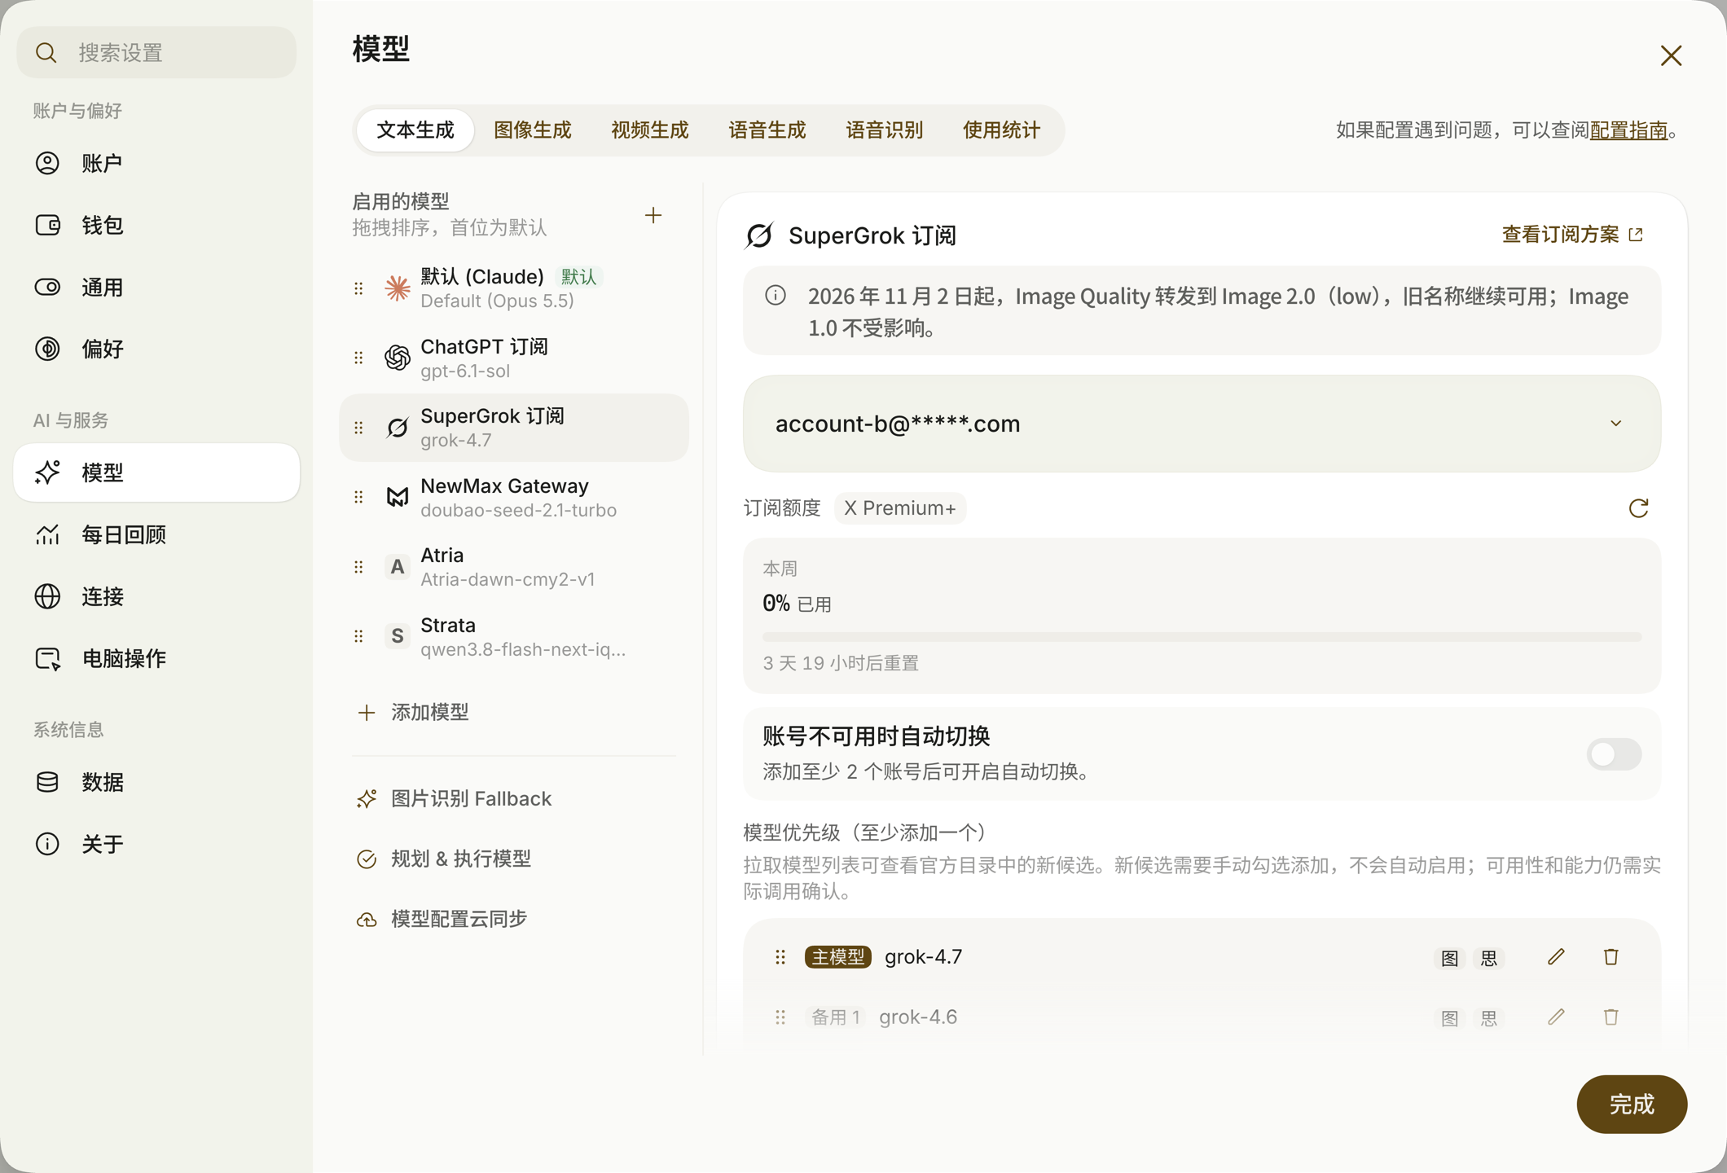Switch to 图像生成 tab

(x=533, y=130)
